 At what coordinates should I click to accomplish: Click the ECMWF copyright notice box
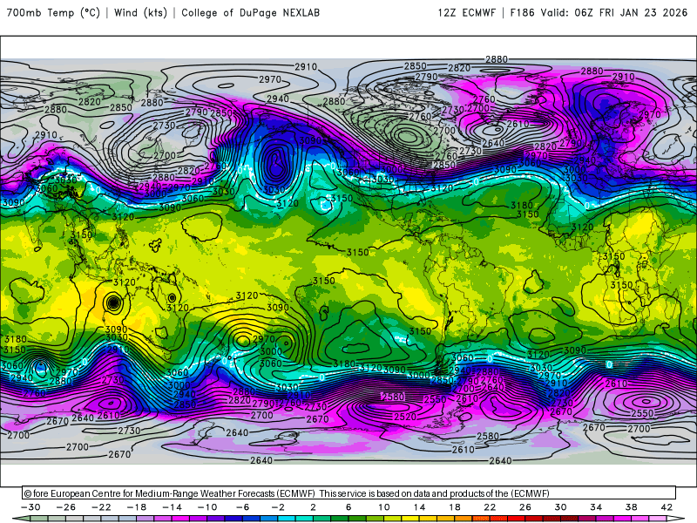coord(349,493)
